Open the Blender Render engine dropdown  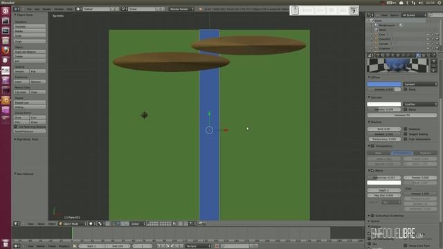click(x=181, y=9)
